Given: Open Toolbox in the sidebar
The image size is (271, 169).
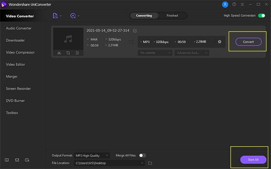Looking at the screenshot, I should pos(12,113).
